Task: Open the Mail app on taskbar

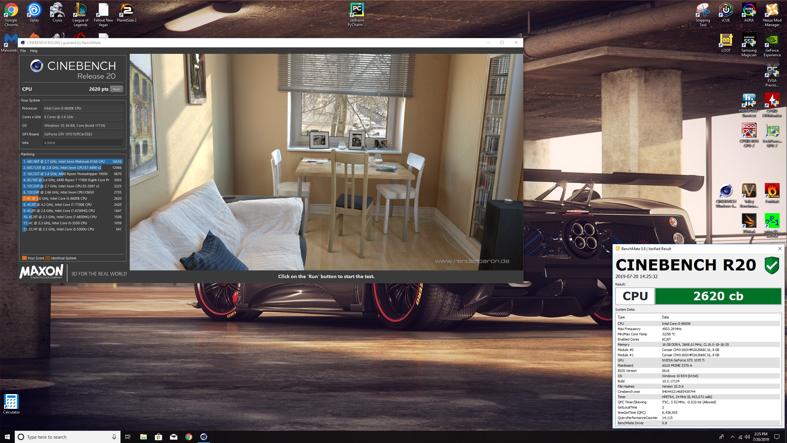Action: pyautogui.click(x=173, y=437)
